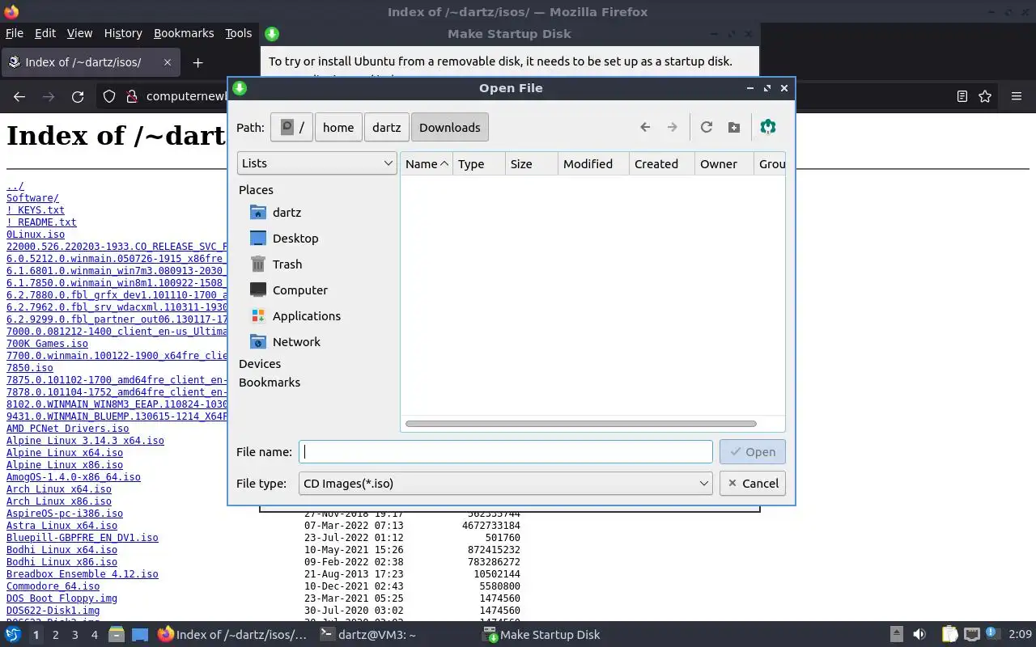Open Firefox File menu
Image resolution: width=1036 pixels, height=647 pixels.
[15, 33]
